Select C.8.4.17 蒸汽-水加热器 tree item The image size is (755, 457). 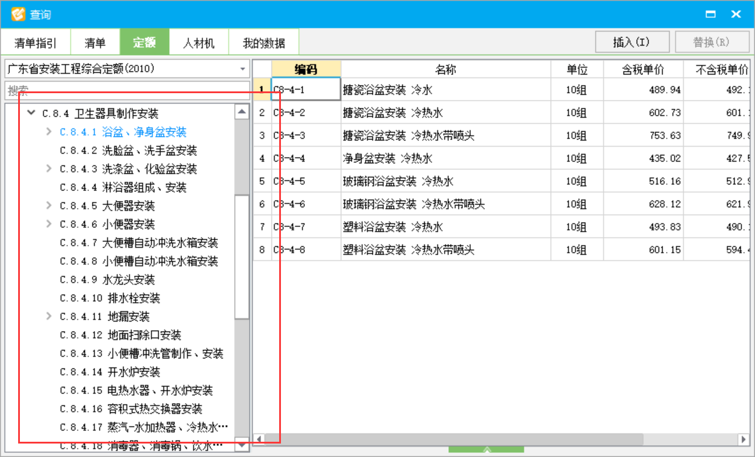point(143,427)
